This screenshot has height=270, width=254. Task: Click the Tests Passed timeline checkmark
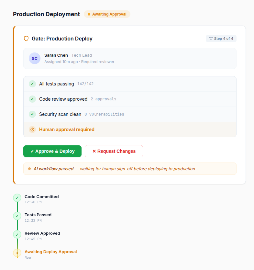point(17,216)
